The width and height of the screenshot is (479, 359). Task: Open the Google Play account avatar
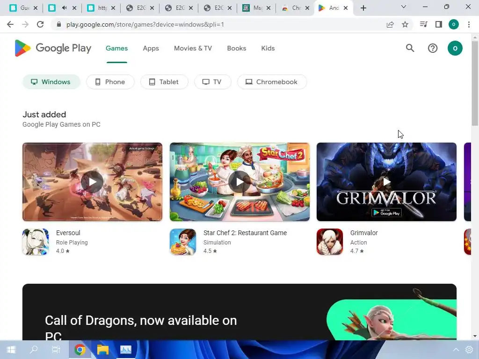tap(455, 48)
